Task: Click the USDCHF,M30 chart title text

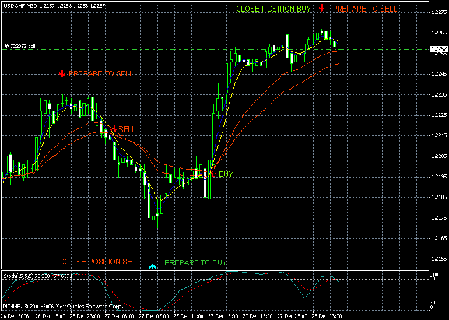Action: click(x=54, y=5)
